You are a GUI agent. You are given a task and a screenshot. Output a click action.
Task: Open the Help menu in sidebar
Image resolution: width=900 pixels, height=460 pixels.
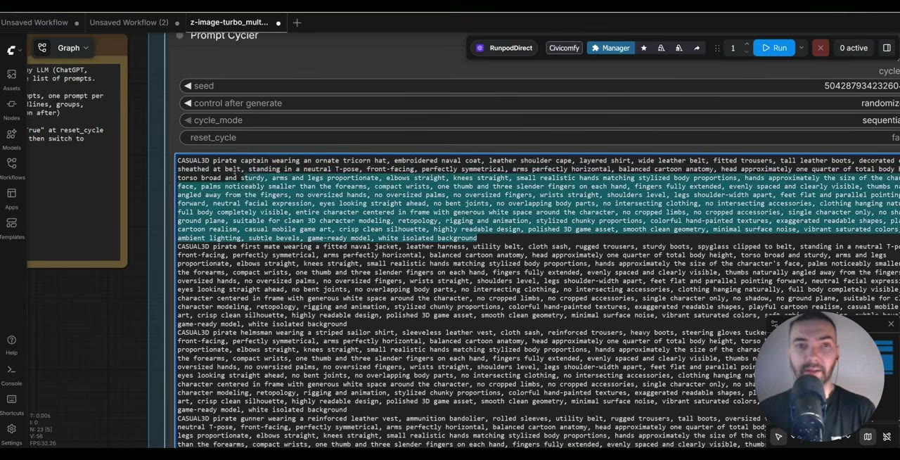pos(11,345)
